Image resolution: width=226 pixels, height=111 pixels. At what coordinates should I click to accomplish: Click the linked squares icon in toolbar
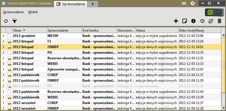click(211, 21)
